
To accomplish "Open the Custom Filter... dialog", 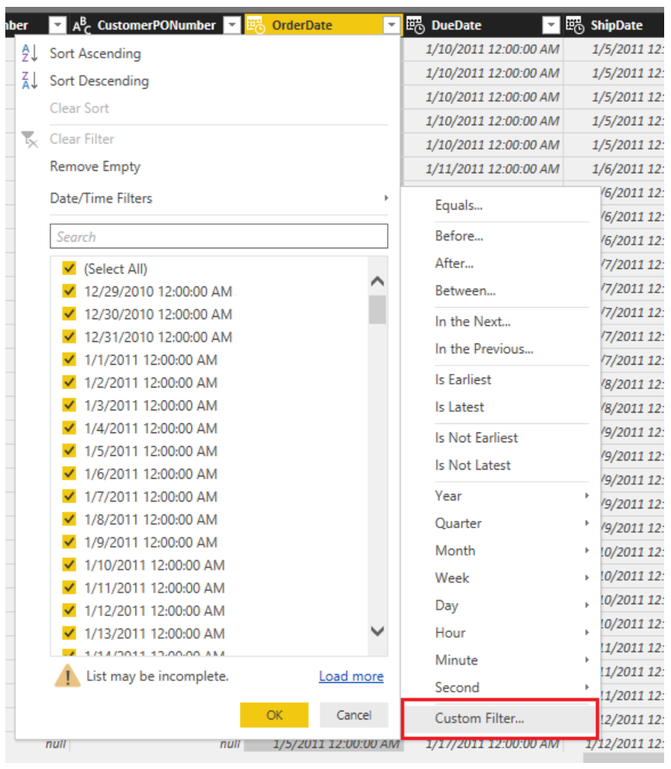I will pos(500,718).
